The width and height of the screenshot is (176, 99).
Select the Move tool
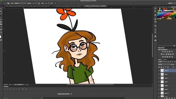click(1, 9)
